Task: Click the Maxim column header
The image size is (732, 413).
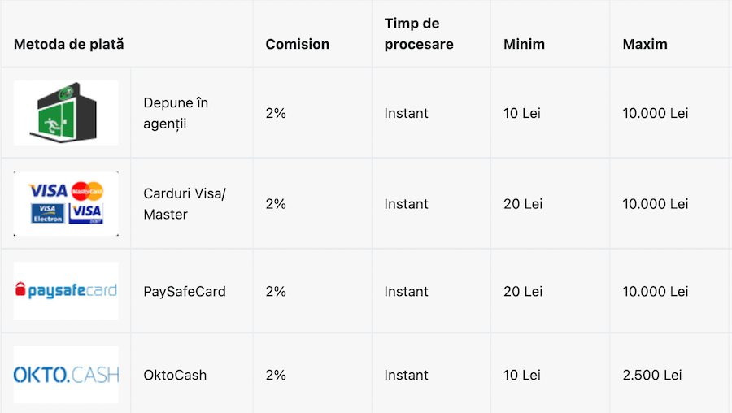Action: click(x=645, y=44)
